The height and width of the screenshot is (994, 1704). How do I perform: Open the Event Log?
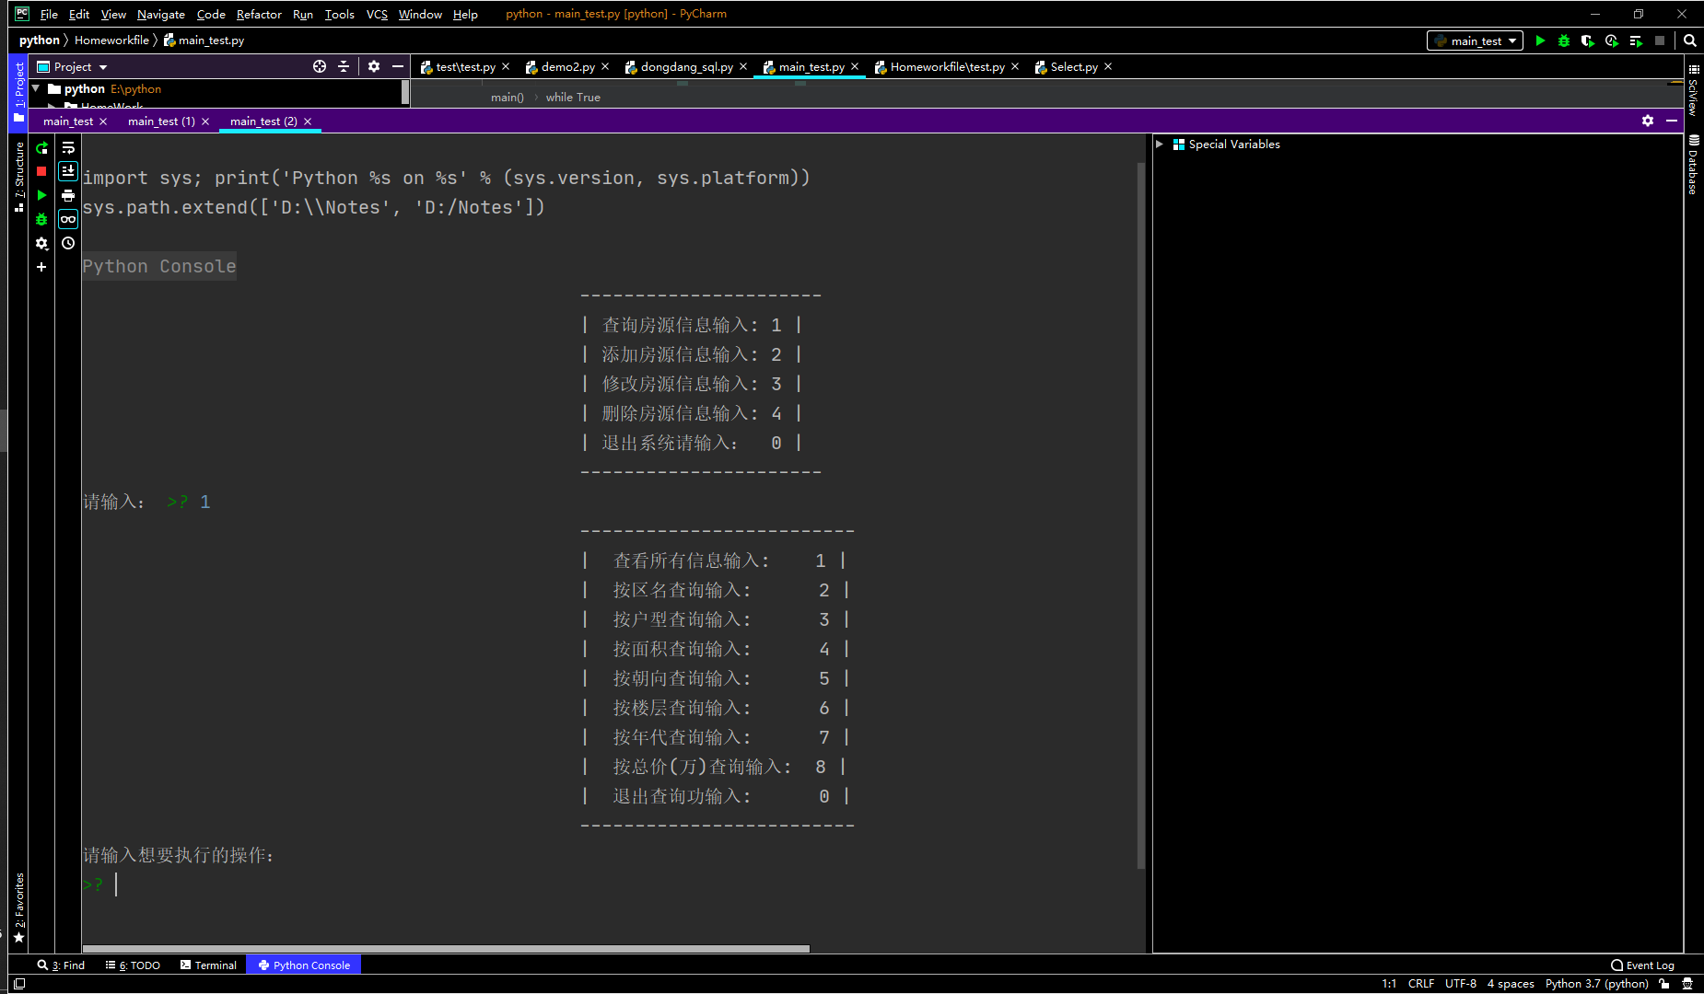1642,965
